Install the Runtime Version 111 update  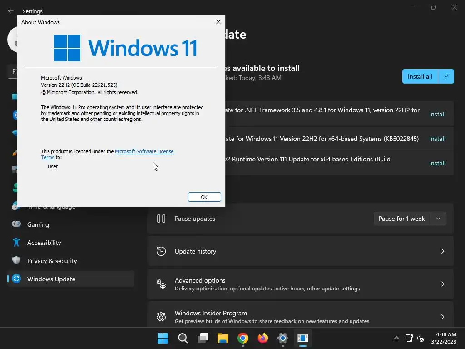437,163
